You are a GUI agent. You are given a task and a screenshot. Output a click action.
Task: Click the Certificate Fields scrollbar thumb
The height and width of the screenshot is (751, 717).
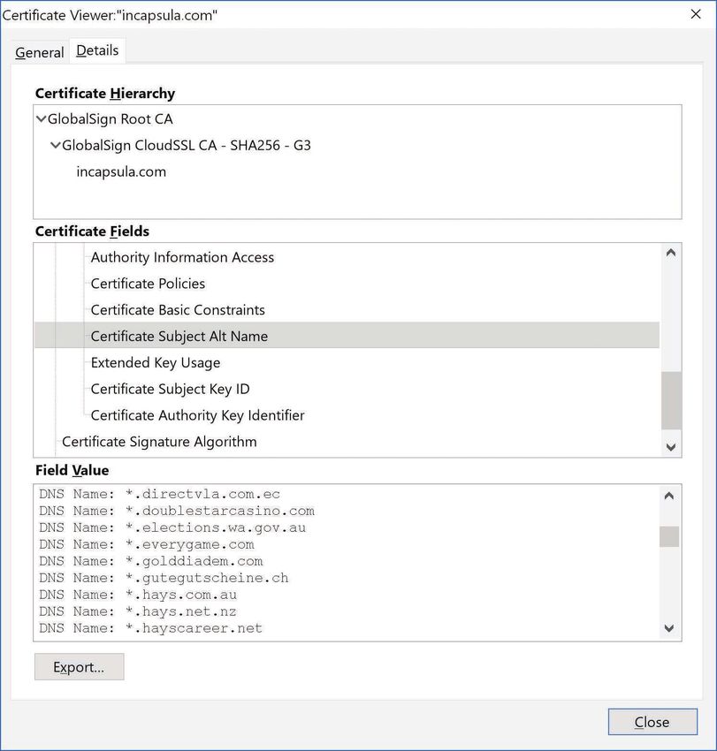(671, 400)
